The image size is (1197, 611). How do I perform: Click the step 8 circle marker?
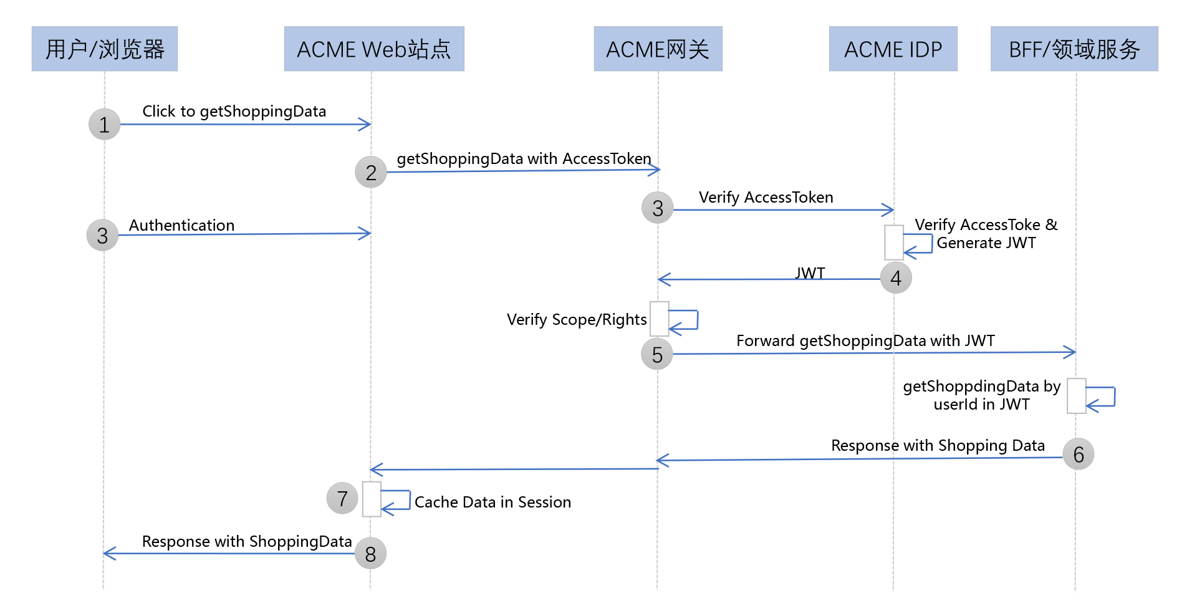pos(370,554)
